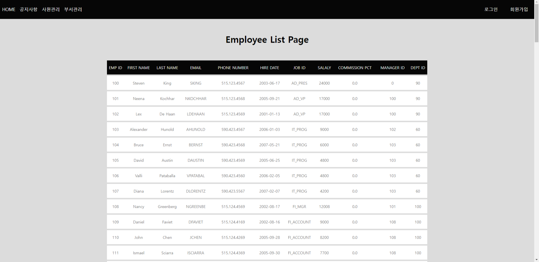The image size is (539, 262).
Task: Click the email DLORENTZ
Action: pyautogui.click(x=196, y=191)
